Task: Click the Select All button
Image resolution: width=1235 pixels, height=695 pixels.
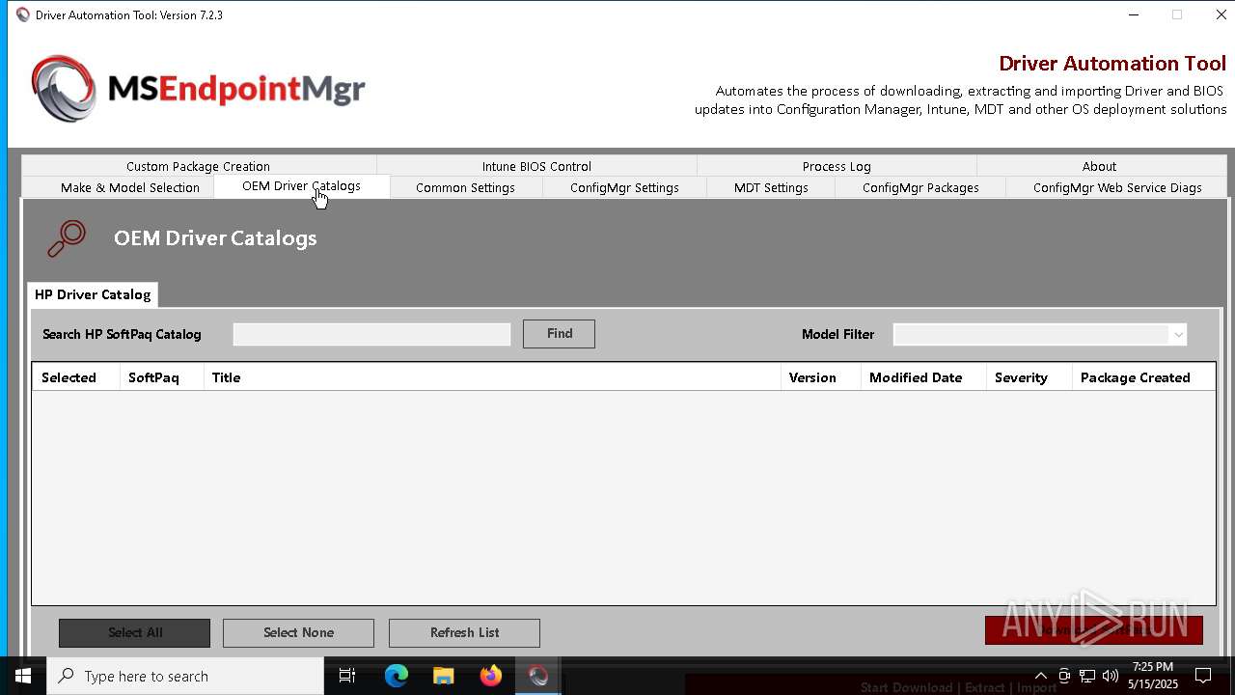Action: [x=134, y=632]
